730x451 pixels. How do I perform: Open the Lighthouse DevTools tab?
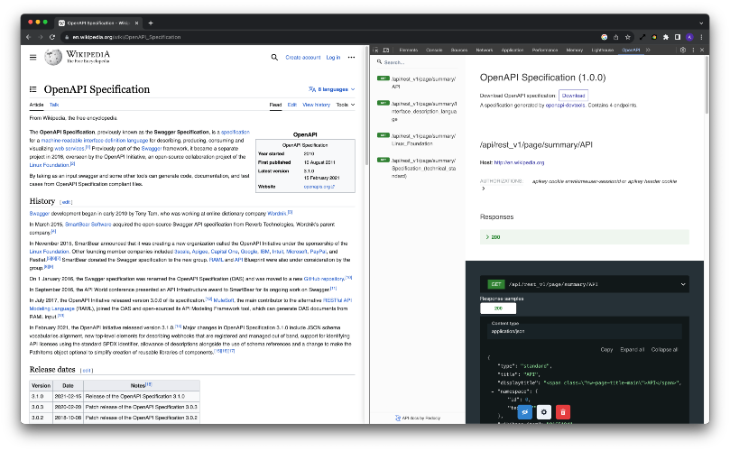point(603,50)
